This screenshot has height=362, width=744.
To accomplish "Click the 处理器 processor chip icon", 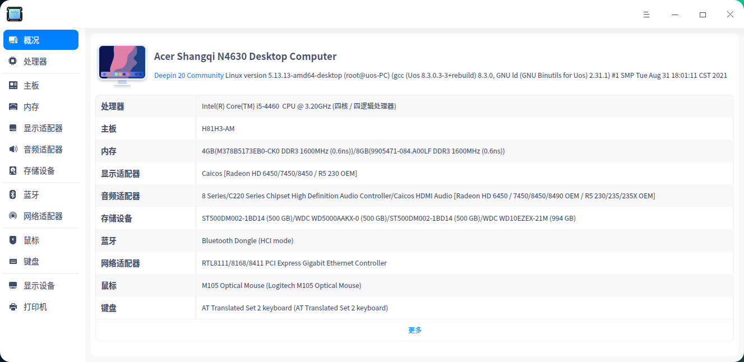I will (x=13, y=61).
